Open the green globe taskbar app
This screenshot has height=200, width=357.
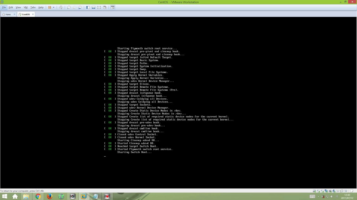pos(61,196)
